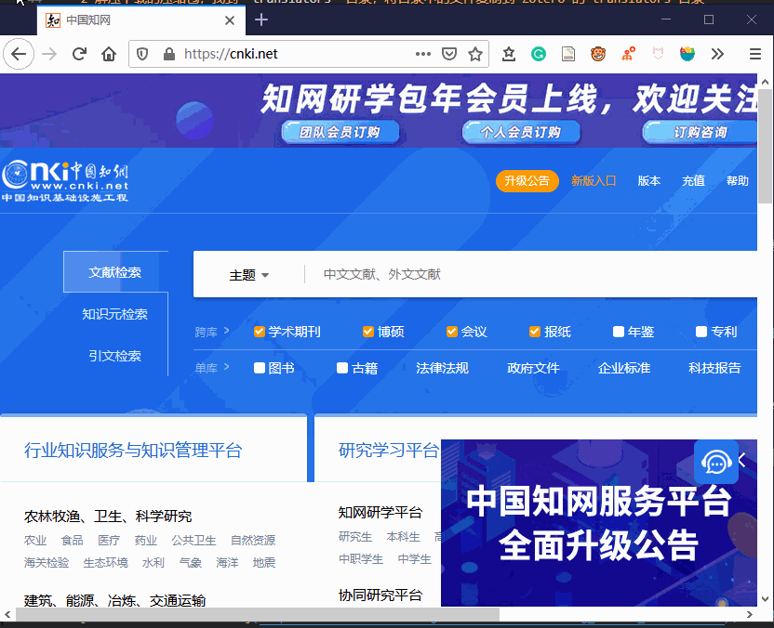The image size is (774, 628).
Task: Go back with the browser back arrow
Action: tap(19, 54)
